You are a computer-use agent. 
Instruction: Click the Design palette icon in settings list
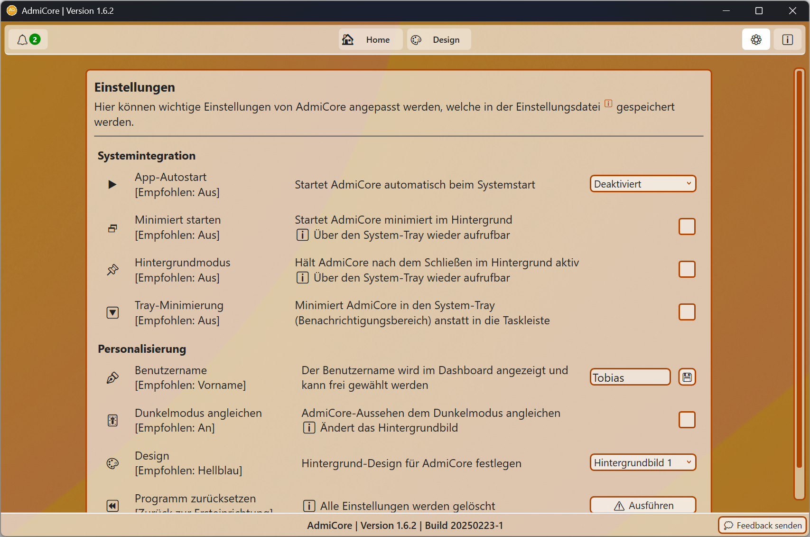coord(112,463)
